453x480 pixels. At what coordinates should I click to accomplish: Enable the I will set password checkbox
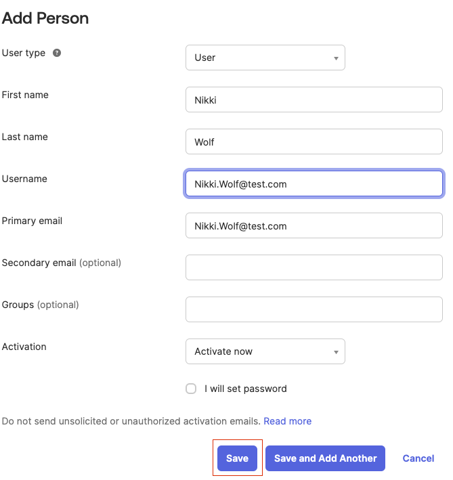pos(191,389)
